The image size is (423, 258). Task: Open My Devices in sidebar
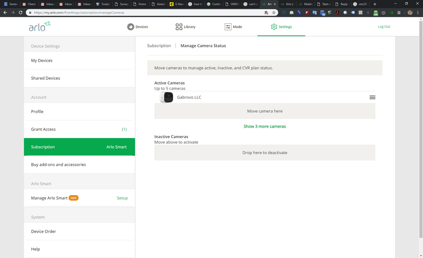pos(79,60)
